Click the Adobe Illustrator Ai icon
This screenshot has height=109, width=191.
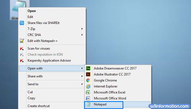pyautogui.click(x=88, y=74)
